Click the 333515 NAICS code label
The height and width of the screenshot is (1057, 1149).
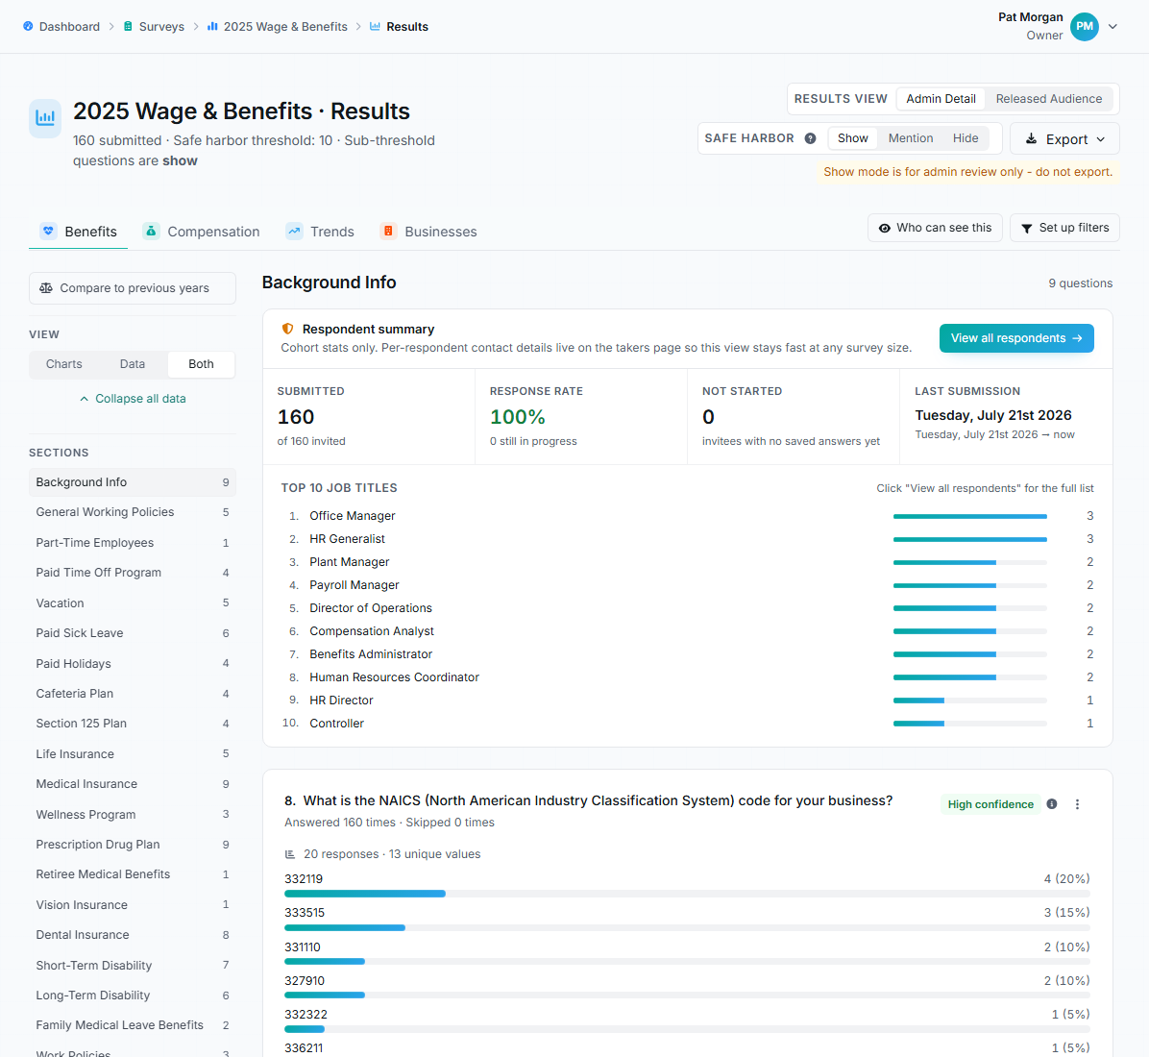pyautogui.click(x=305, y=913)
